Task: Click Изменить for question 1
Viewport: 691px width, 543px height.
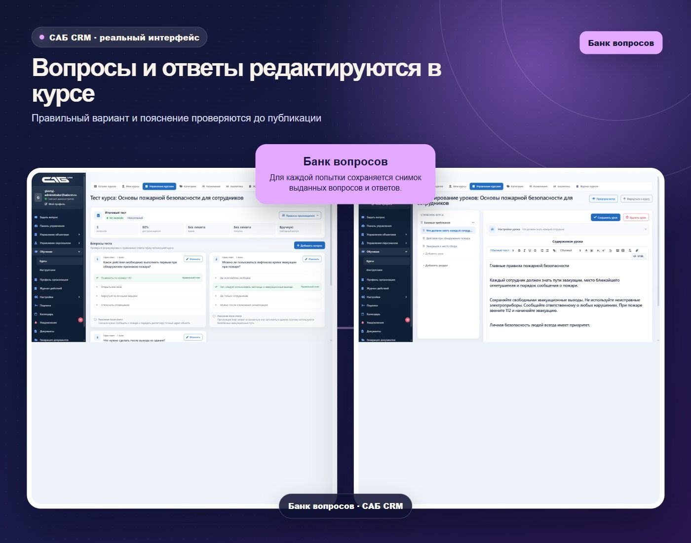Action: click(x=193, y=259)
